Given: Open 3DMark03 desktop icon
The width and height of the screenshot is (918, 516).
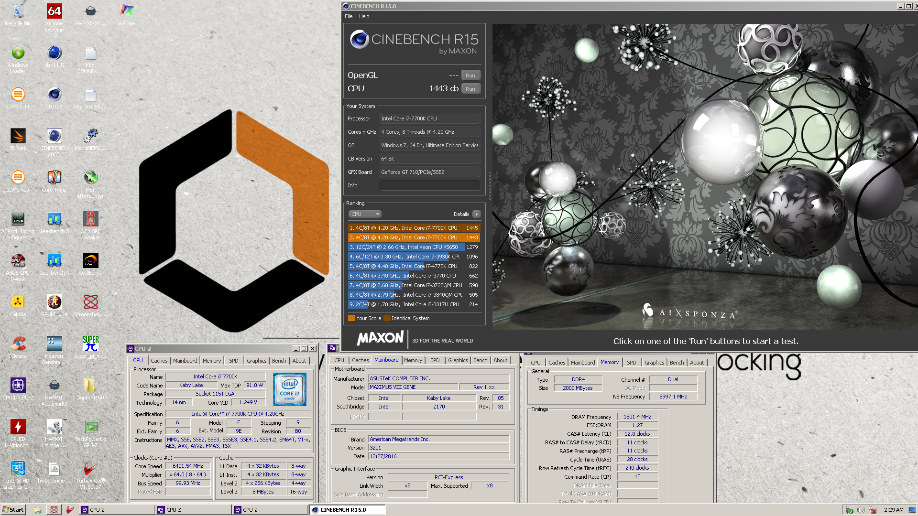Looking at the screenshot, I should point(18,182).
